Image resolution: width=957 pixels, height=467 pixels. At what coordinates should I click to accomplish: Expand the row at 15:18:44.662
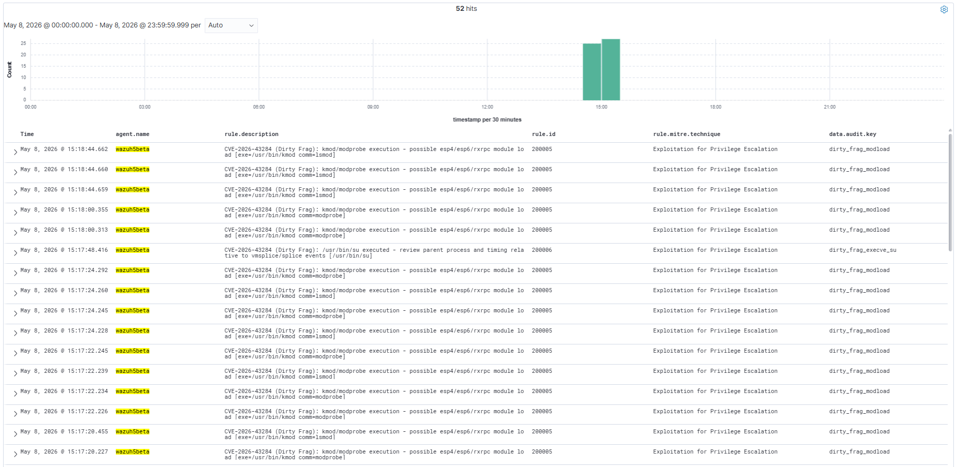point(16,152)
